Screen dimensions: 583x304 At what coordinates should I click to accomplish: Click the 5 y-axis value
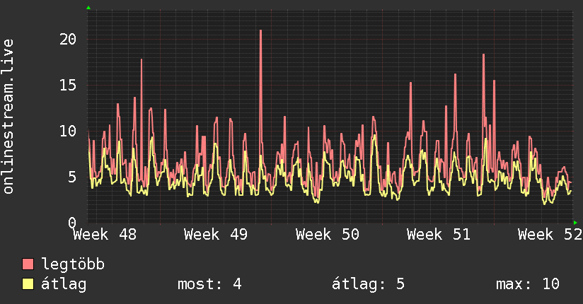(72, 177)
